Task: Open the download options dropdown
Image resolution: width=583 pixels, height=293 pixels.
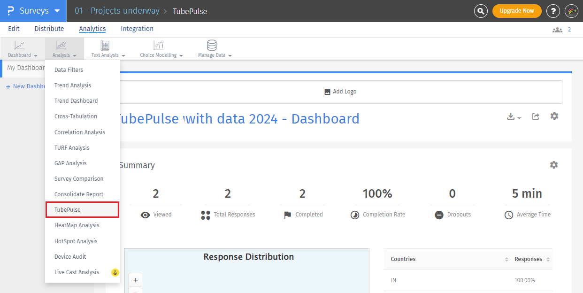Action: pyautogui.click(x=514, y=117)
